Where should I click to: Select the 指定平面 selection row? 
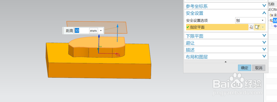coord(217,27)
